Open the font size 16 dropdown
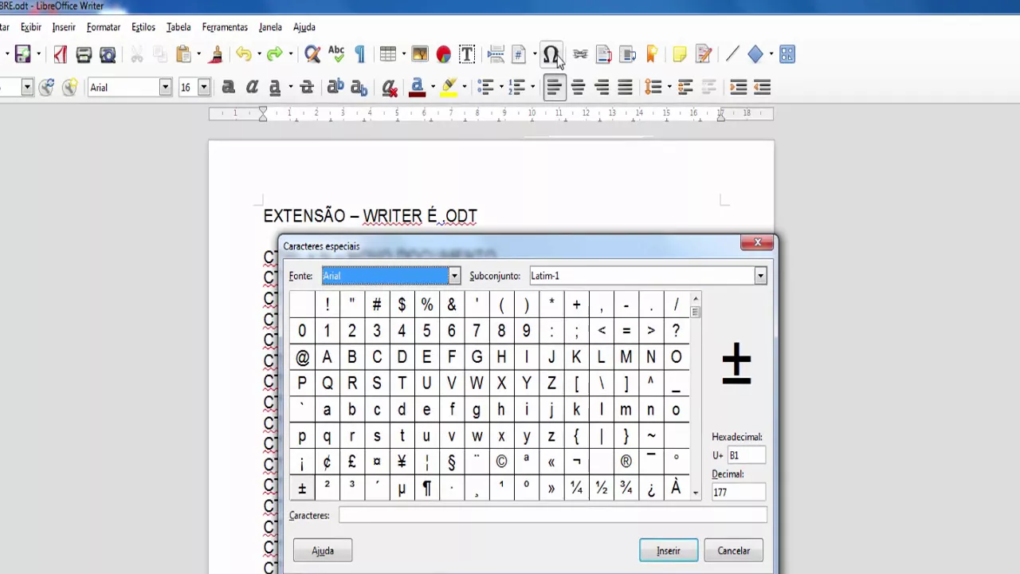This screenshot has height=574, width=1020. pyautogui.click(x=204, y=87)
